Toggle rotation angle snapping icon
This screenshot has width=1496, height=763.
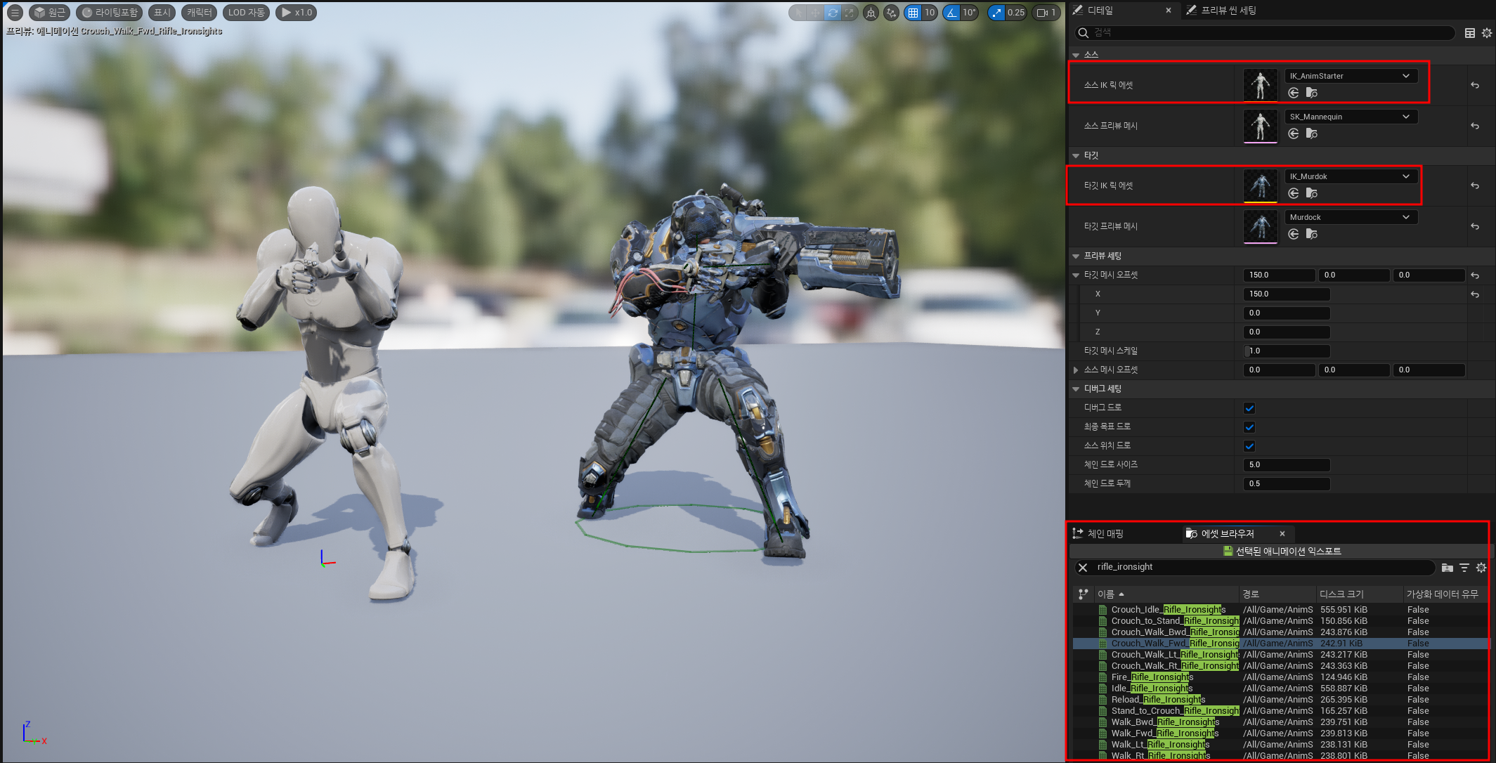click(951, 13)
